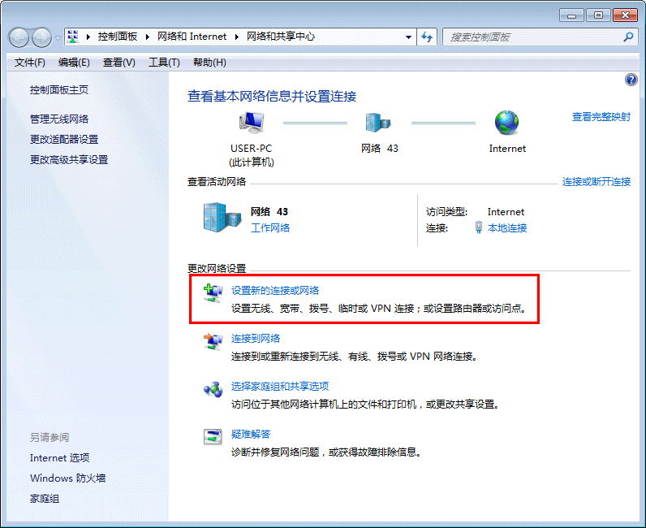Click the 选择家庭组和共享选项 icon
Image resolution: width=646 pixels, height=528 pixels.
coord(213,389)
